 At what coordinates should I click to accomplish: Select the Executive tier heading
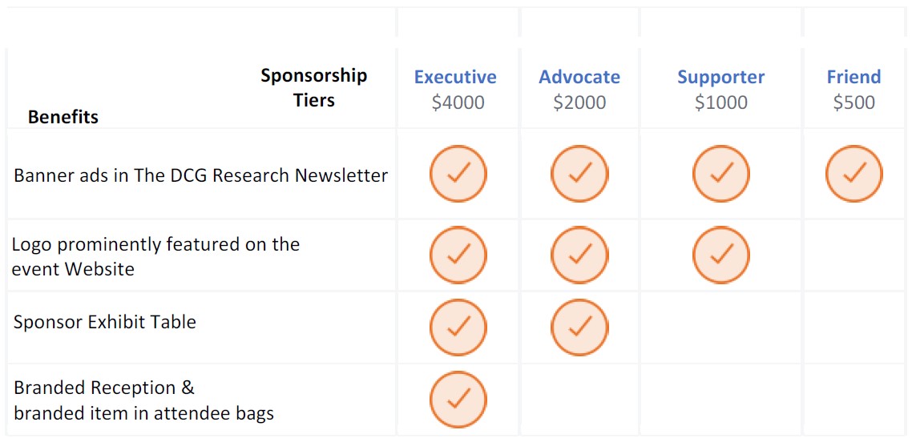455,77
